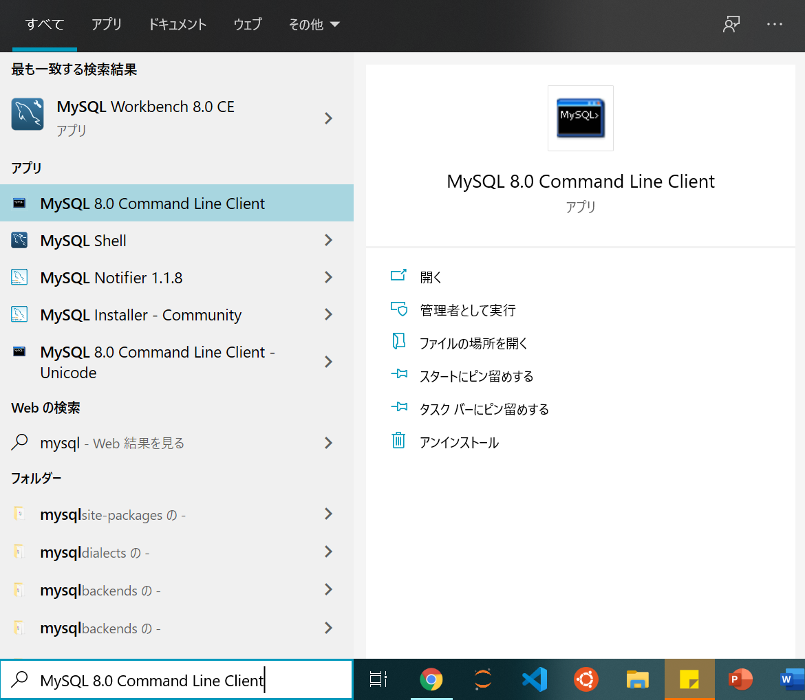Open PowerPoint from the taskbar
805x700 pixels.
click(x=740, y=679)
